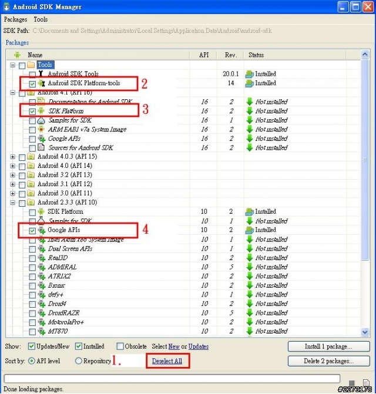Expand the Android 3.0 (API 11) node
The width and height of the screenshot is (376, 394).
pyautogui.click(x=12, y=193)
